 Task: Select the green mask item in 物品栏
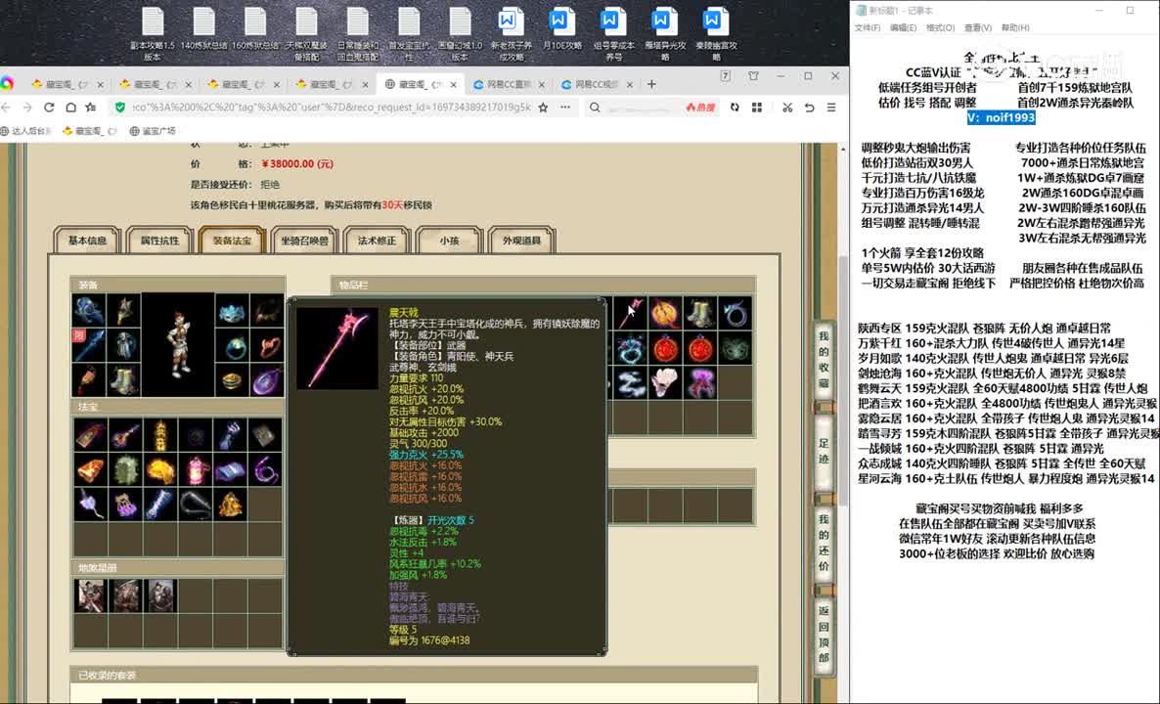click(x=735, y=347)
